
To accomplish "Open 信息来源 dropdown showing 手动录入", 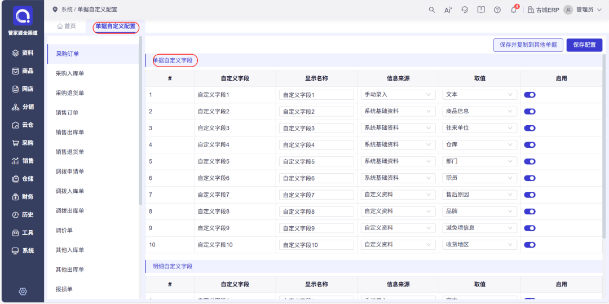I will point(398,95).
